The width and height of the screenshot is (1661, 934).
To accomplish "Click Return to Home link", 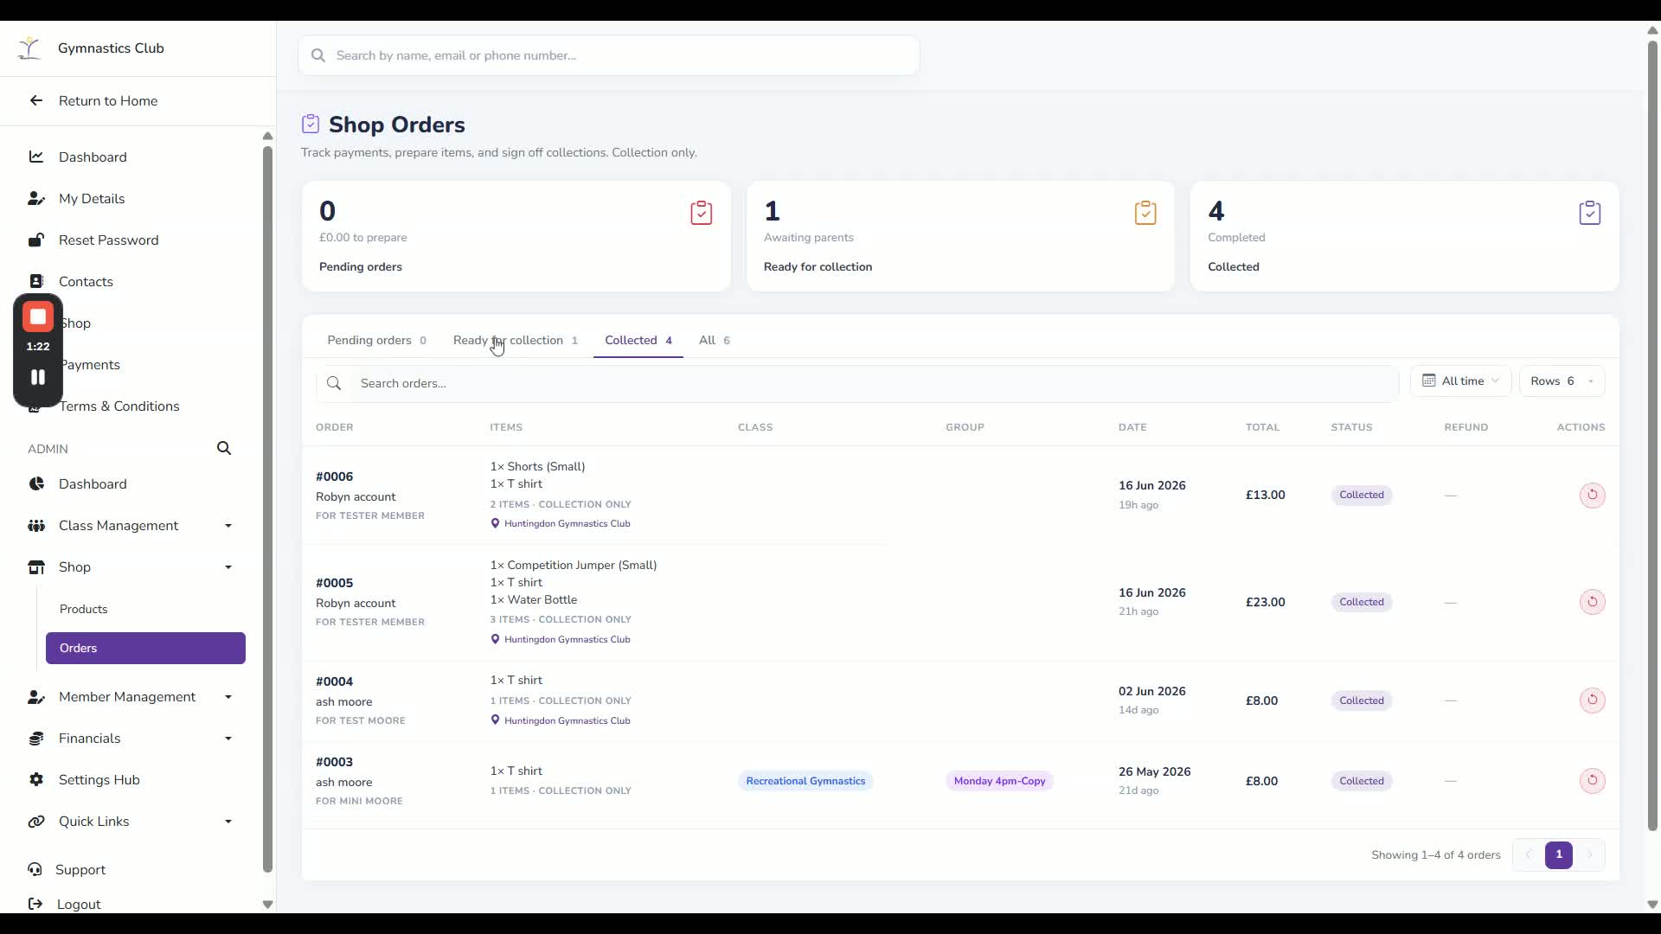I will (x=108, y=100).
